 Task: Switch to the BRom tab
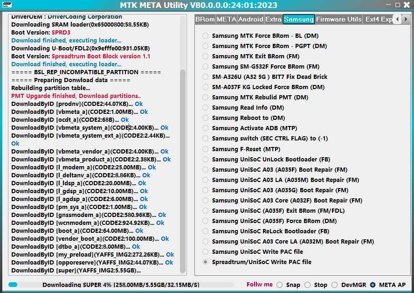click(x=205, y=19)
